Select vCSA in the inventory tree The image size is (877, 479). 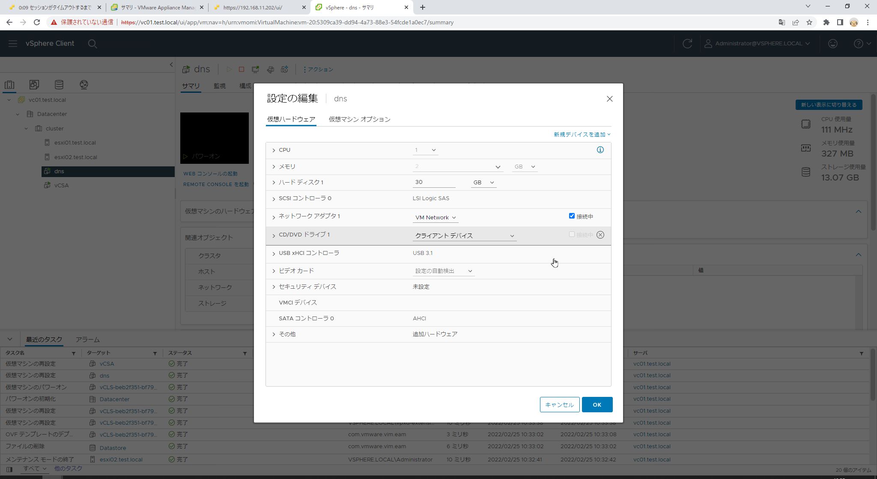61,186
